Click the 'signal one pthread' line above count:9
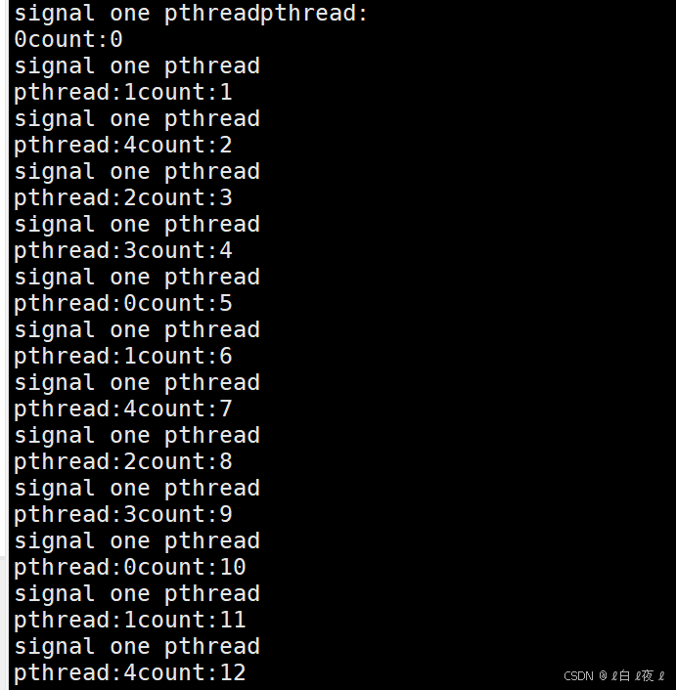The width and height of the screenshot is (676, 690). [137, 490]
